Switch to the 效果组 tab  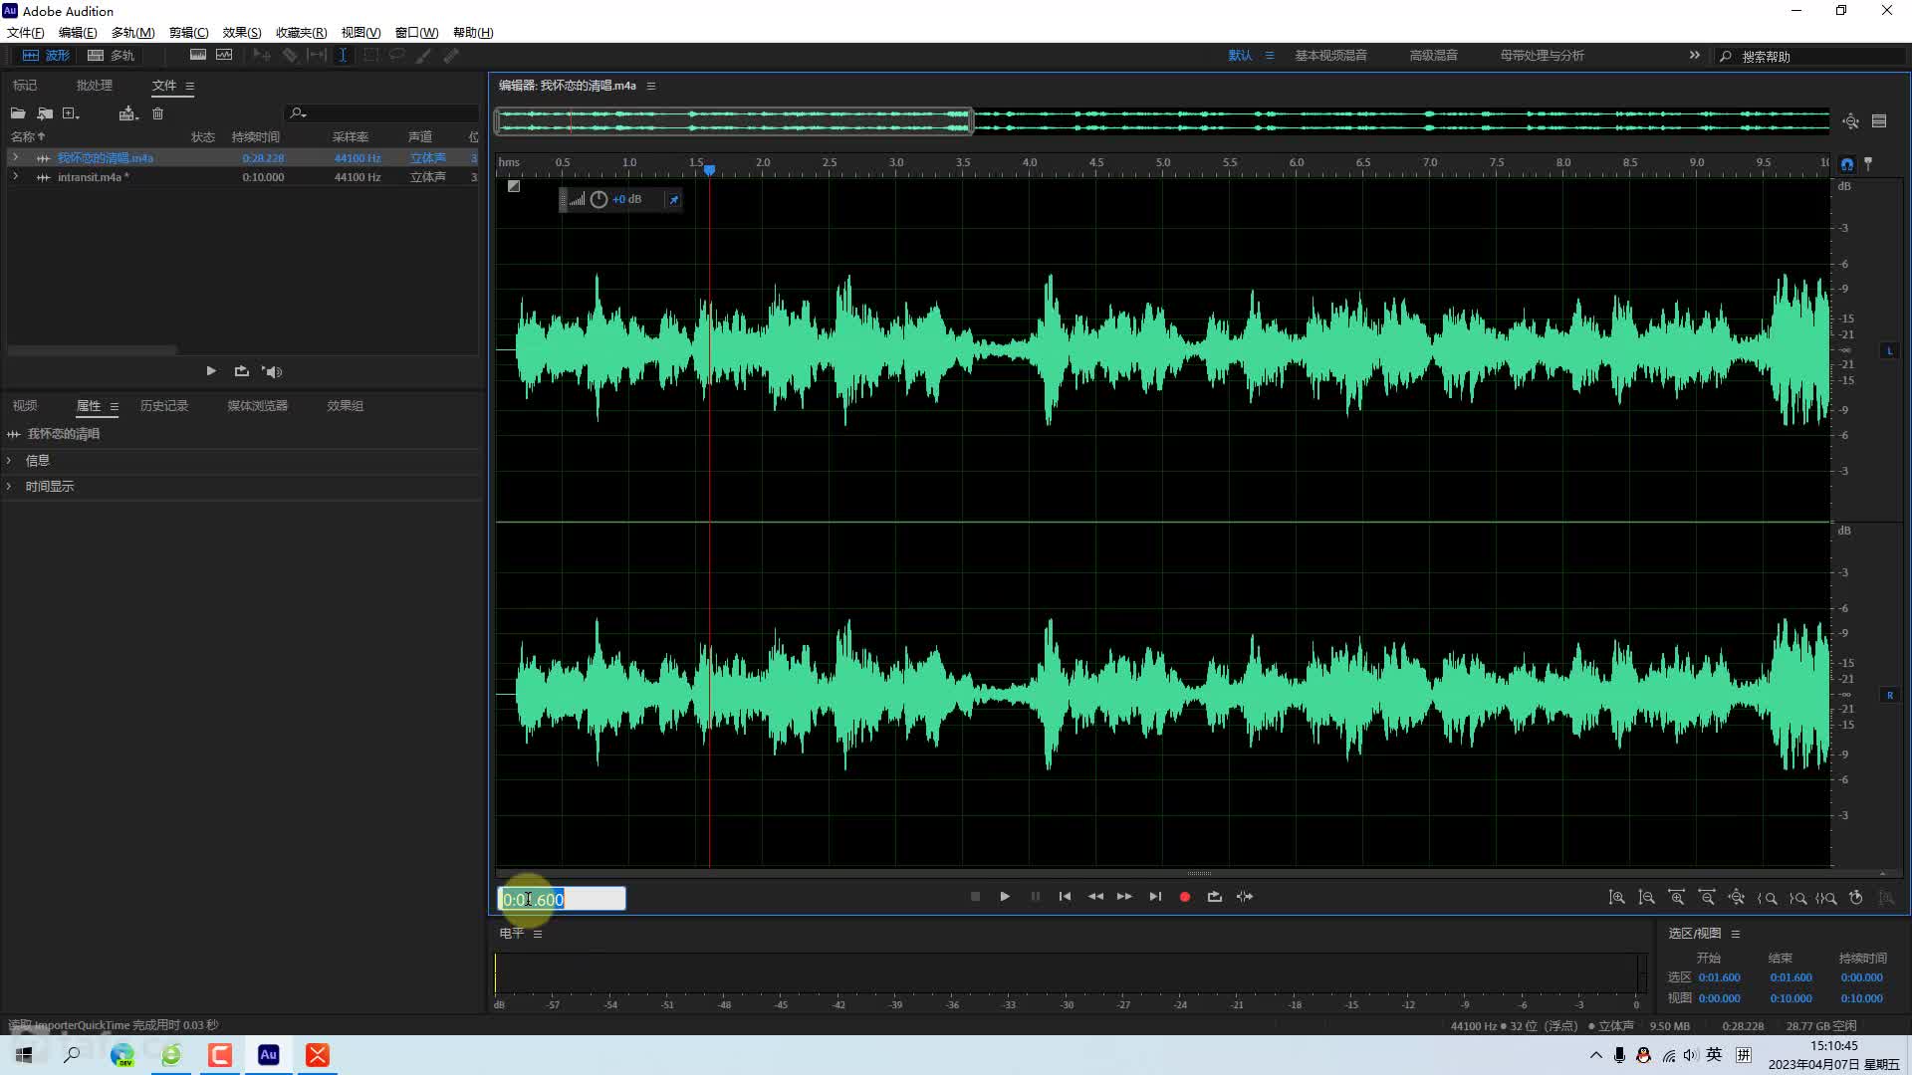(x=345, y=406)
